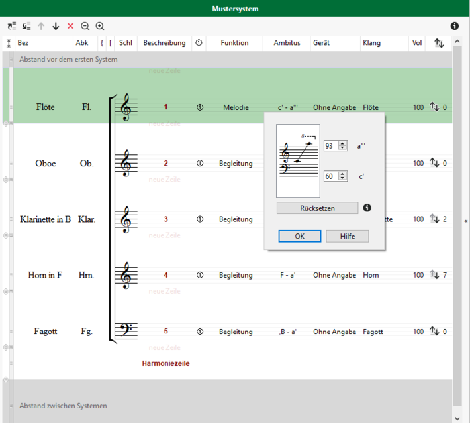Viewport: 470px width, 423px height.
Task: Adjust lower note stepper at 60
Action: 342,176
